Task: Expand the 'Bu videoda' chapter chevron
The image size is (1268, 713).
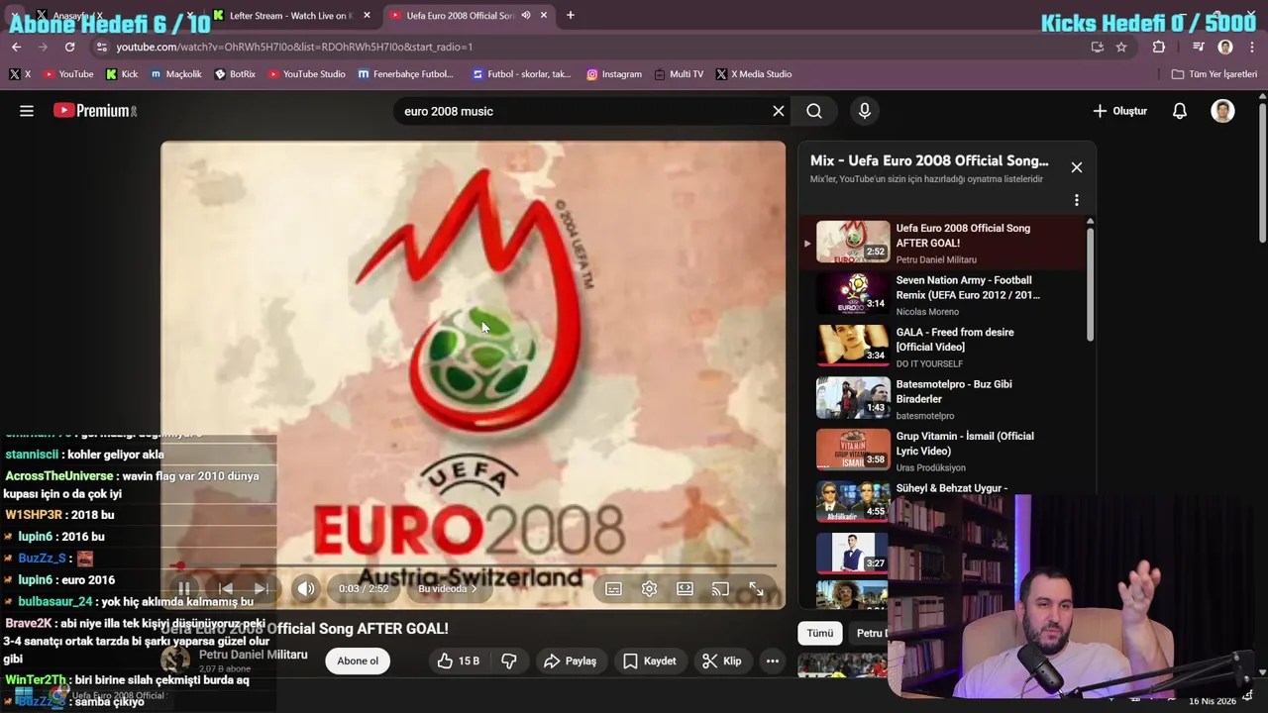Action: (x=474, y=589)
